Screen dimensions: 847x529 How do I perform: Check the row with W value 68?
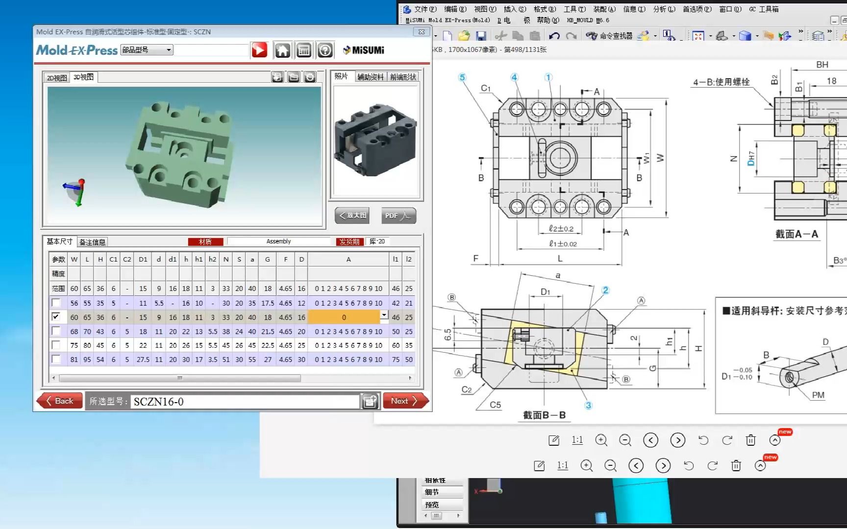point(56,331)
